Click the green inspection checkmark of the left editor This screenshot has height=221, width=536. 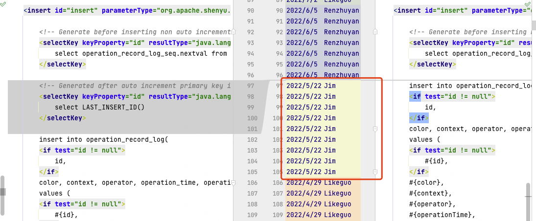coord(3,4)
